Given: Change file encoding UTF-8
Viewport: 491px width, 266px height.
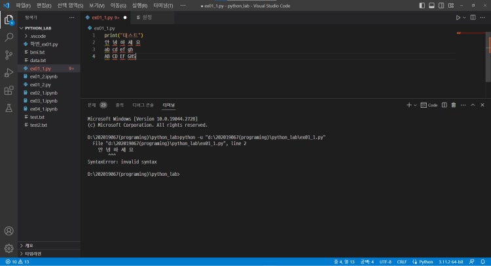Looking at the screenshot, I should point(386,262).
